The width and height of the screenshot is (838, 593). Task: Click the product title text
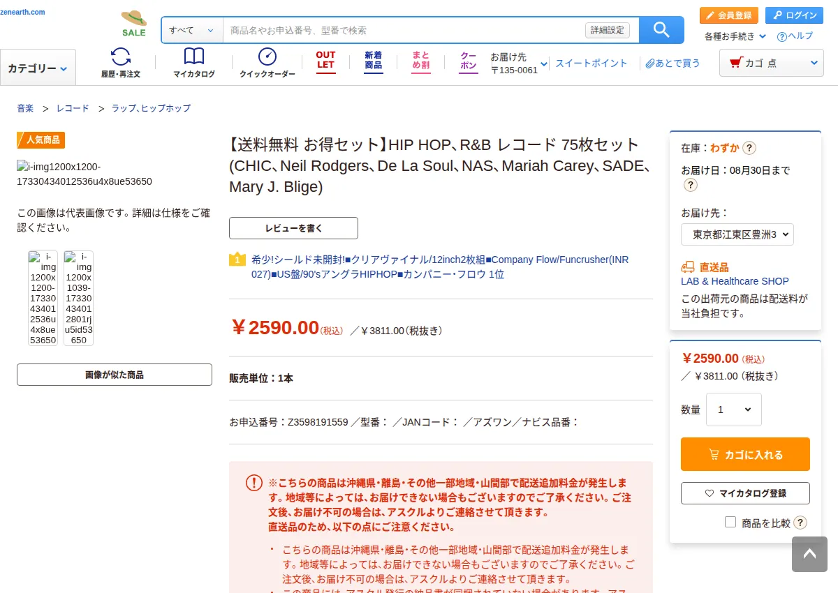[x=441, y=166]
